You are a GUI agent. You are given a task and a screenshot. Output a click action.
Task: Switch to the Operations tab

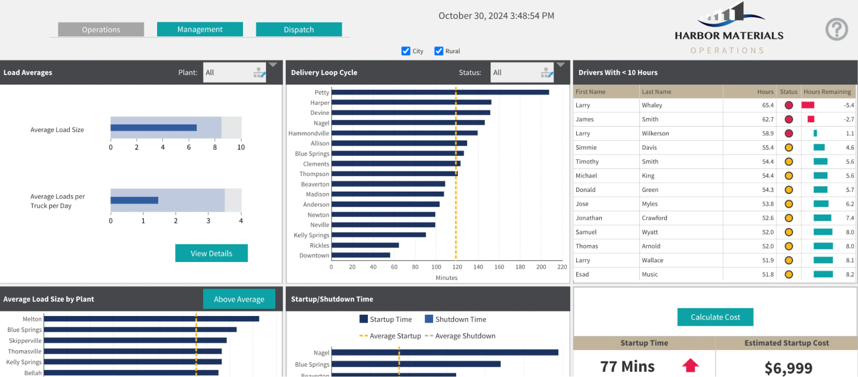pos(101,30)
